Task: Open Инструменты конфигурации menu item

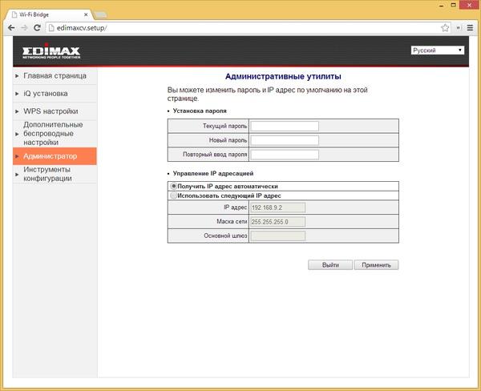Action: (x=55, y=174)
